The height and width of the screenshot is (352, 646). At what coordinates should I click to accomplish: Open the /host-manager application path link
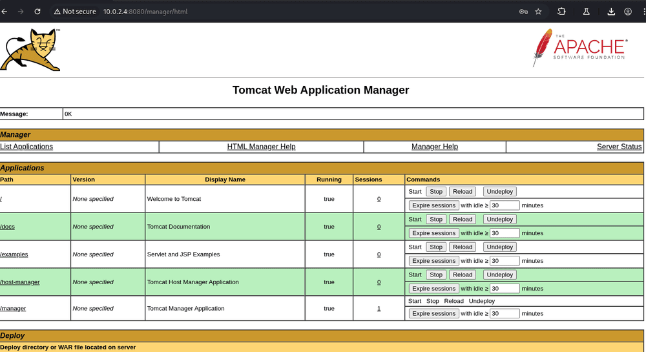coord(20,282)
